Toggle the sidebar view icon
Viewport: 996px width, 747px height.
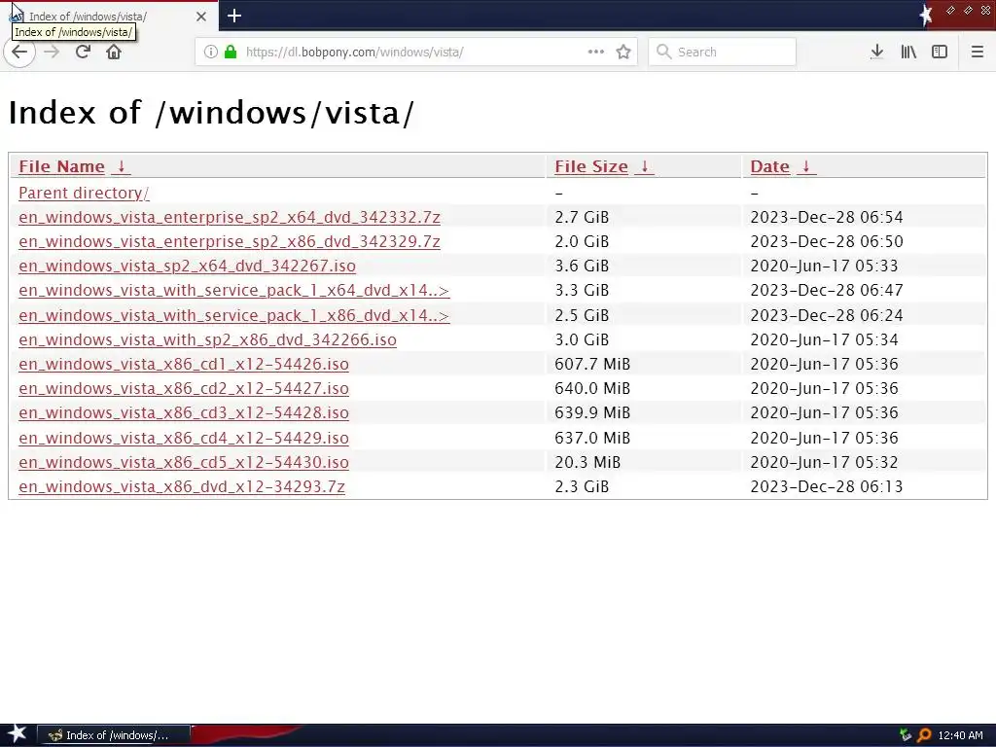coord(940,53)
